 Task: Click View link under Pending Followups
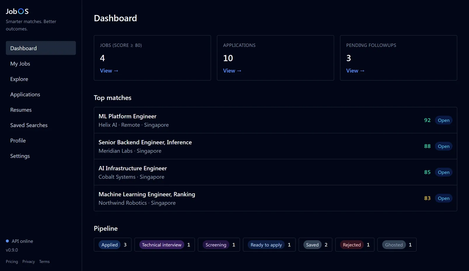coord(355,71)
